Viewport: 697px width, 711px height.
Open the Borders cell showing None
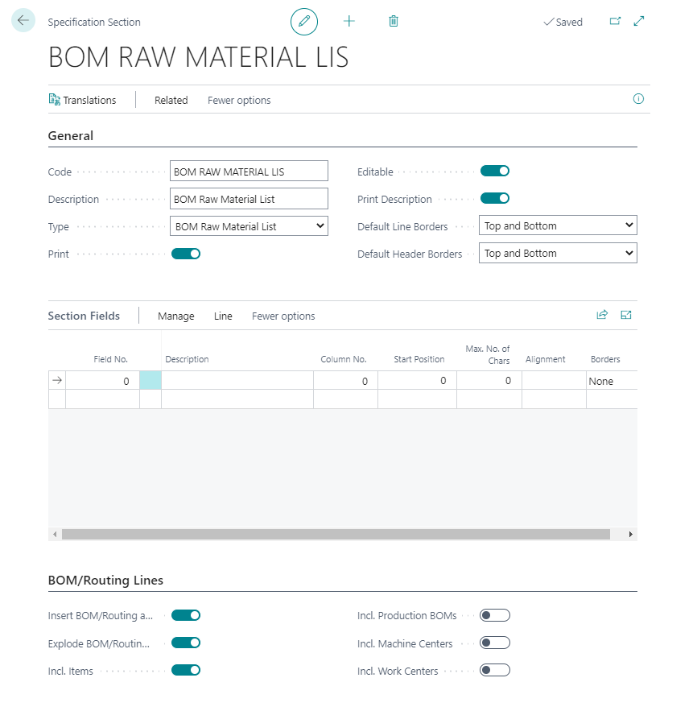(612, 381)
